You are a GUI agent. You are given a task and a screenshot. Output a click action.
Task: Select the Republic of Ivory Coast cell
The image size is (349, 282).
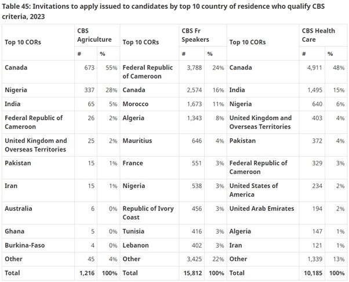(148, 213)
